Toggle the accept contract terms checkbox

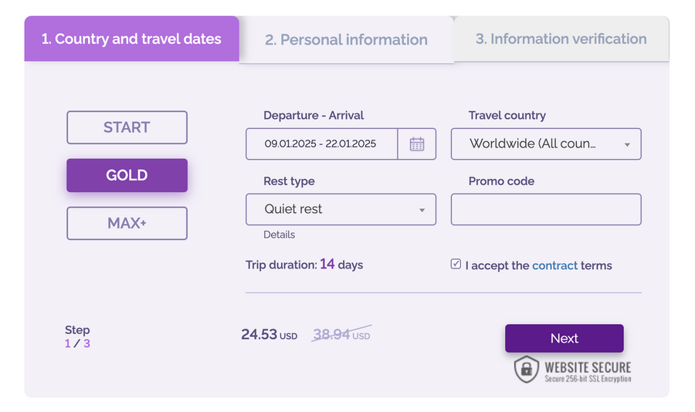[x=456, y=265]
